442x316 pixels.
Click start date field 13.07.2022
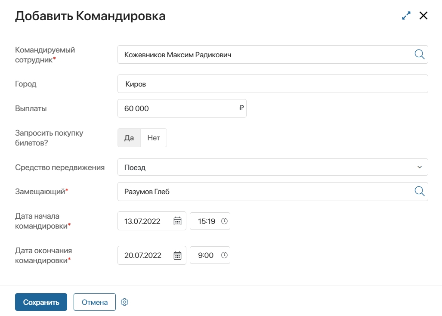(145, 221)
